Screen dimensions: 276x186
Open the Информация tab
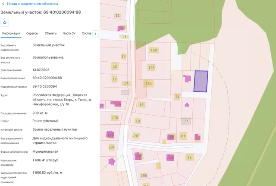click(x=11, y=33)
